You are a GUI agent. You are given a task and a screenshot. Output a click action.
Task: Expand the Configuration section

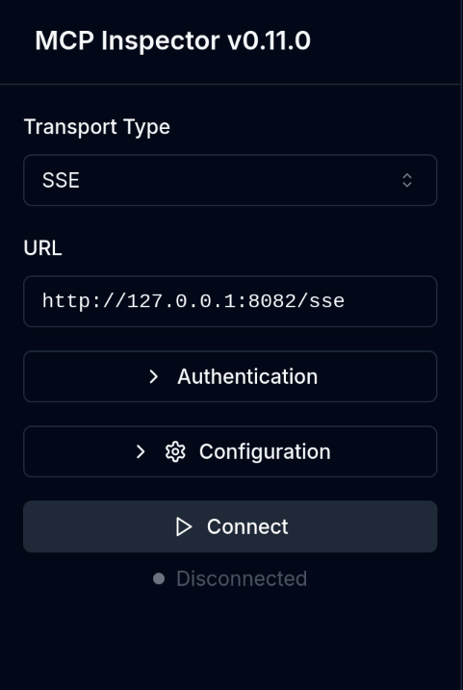click(x=230, y=451)
